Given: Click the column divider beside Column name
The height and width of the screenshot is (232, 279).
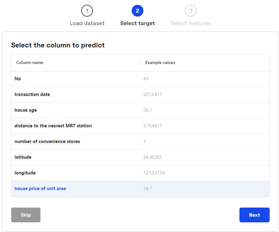Looking at the screenshot, I should (140, 62).
